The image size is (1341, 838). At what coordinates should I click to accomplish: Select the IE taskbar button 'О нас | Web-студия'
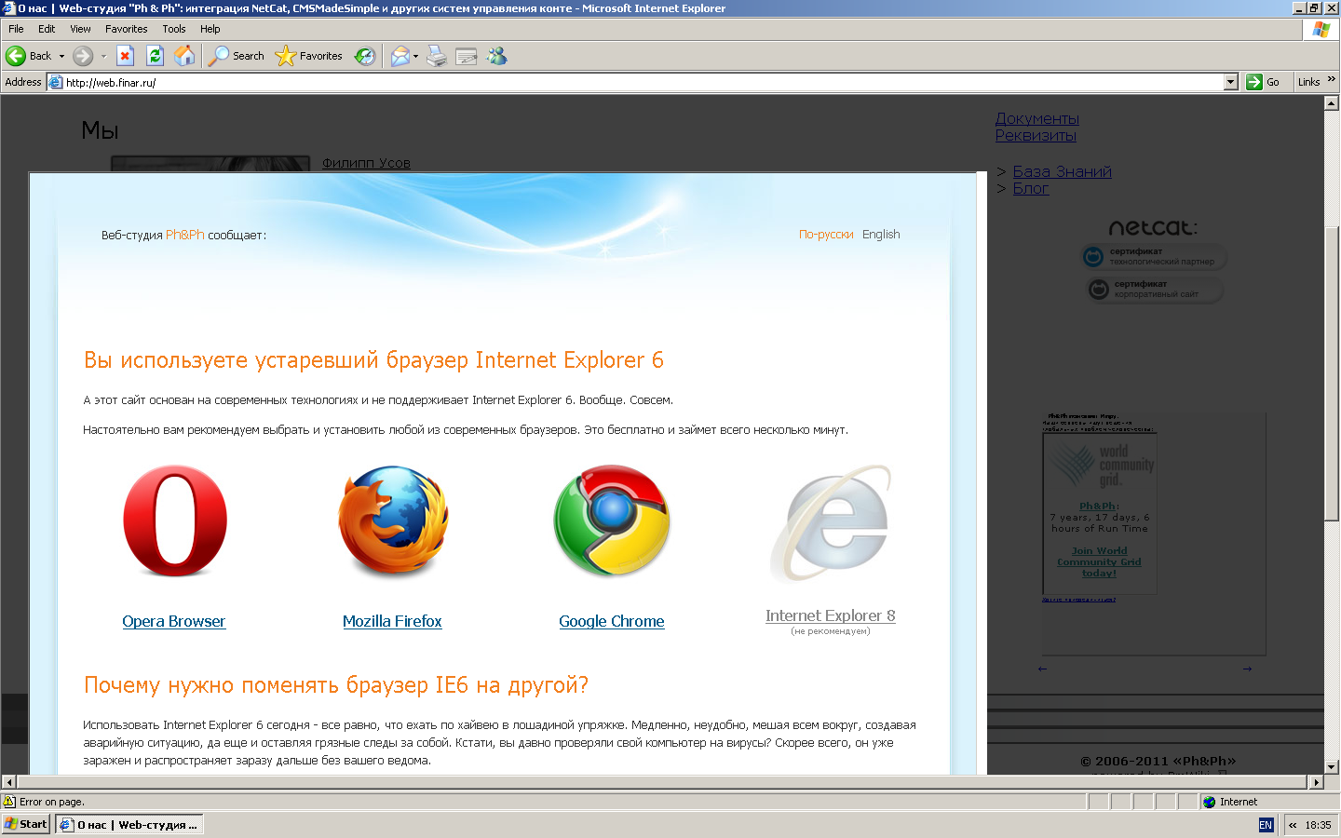(x=129, y=824)
